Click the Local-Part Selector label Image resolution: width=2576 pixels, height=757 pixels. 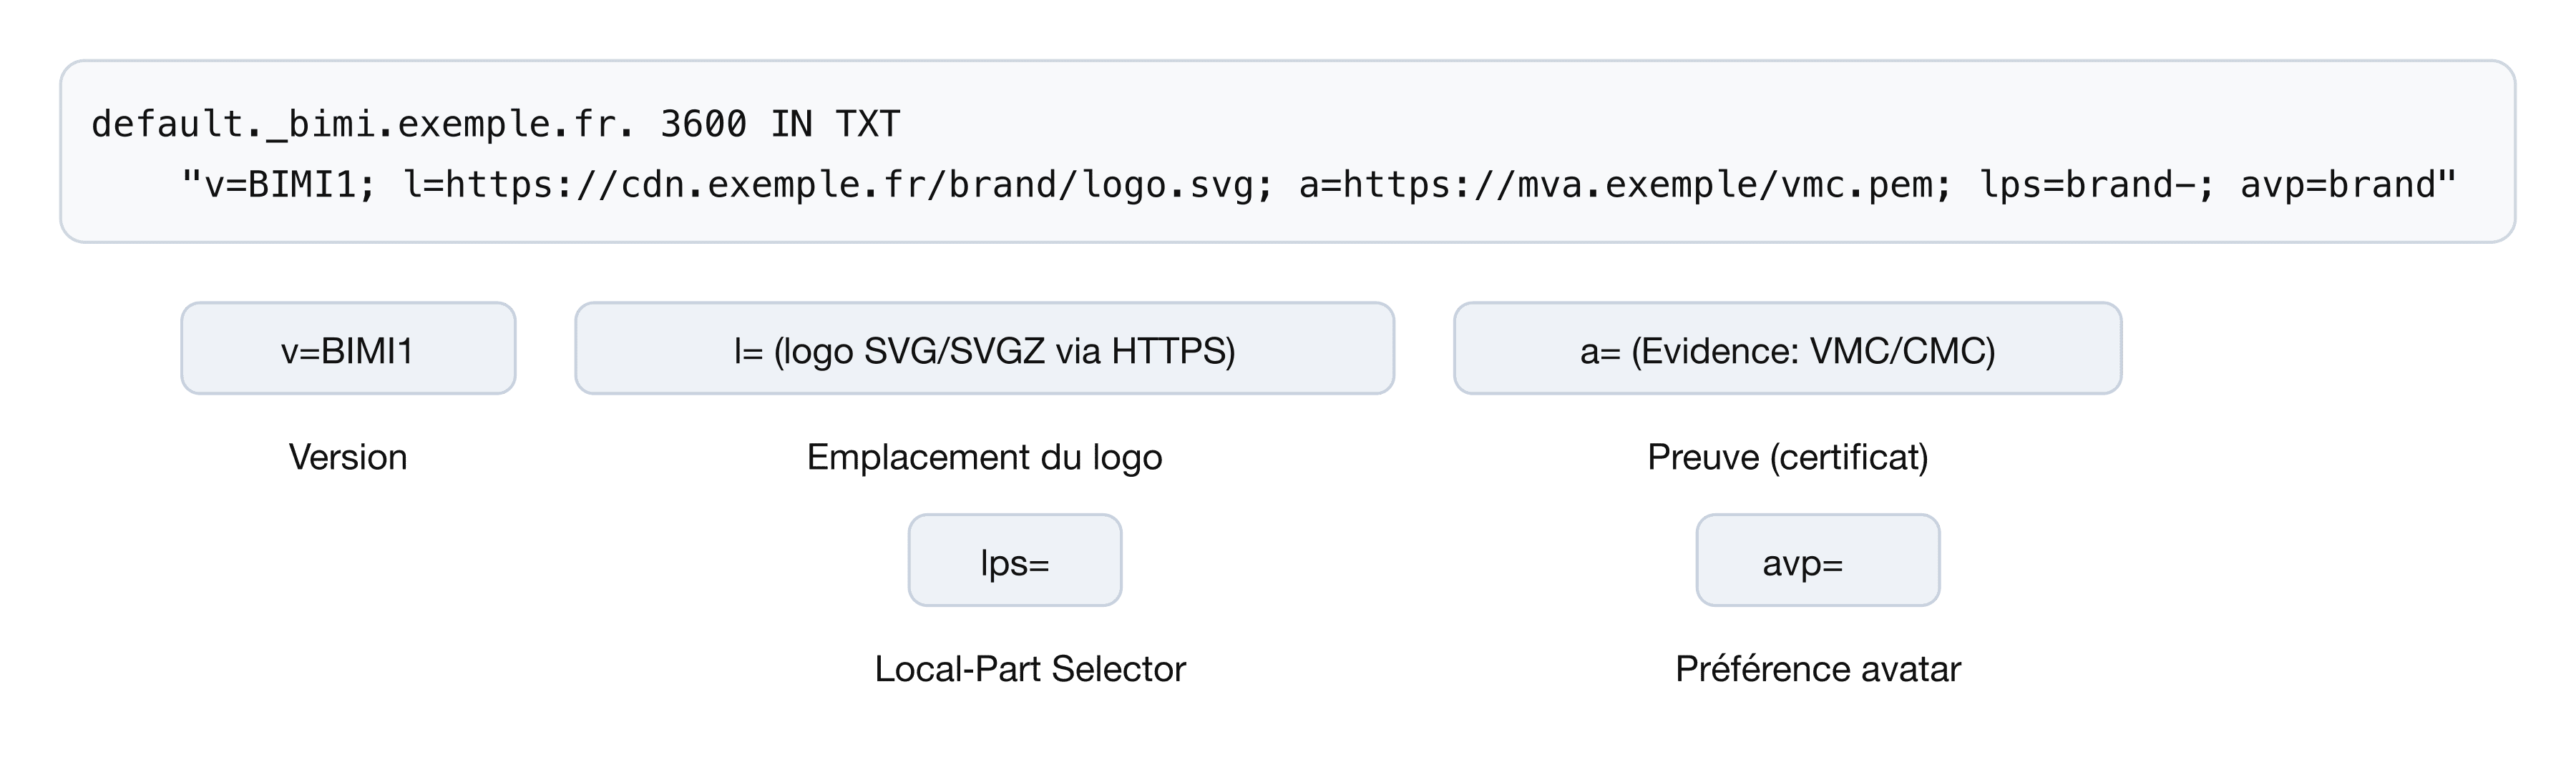tap(1029, 669)
